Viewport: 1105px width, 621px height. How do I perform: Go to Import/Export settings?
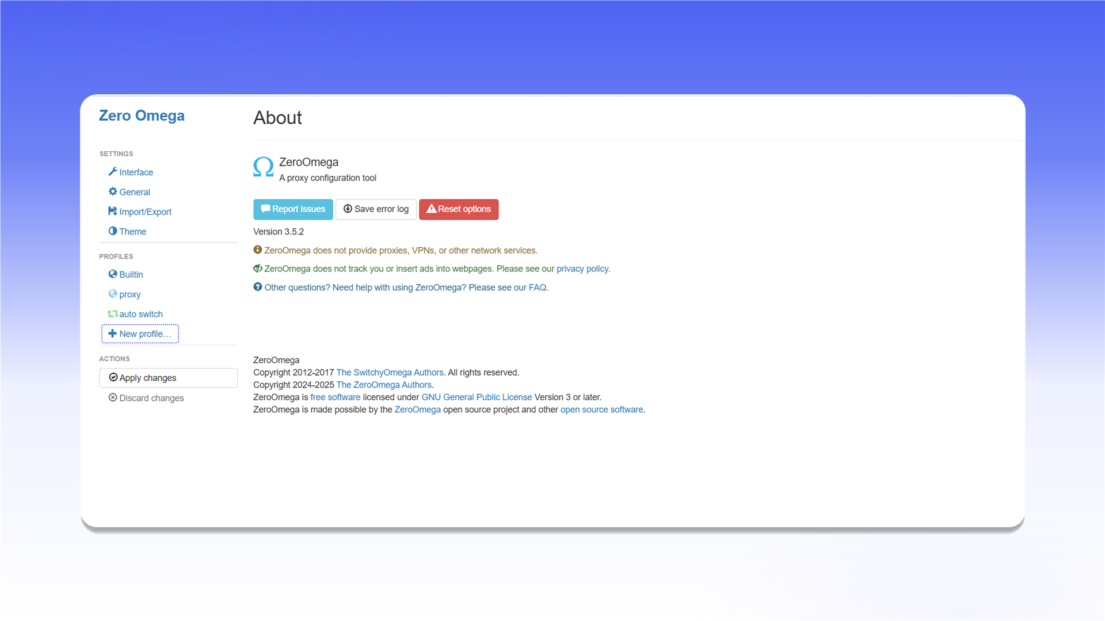click(145, 212)
